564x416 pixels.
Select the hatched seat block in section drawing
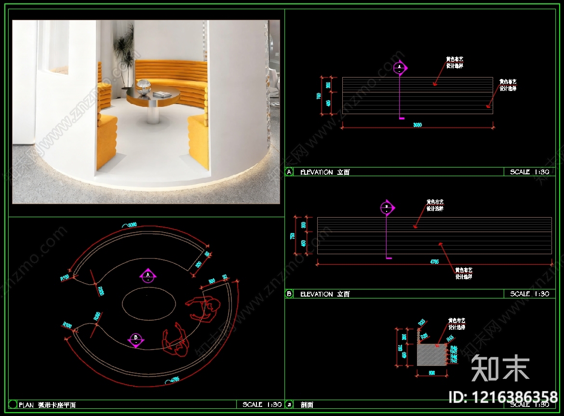[x=431, y=354]
